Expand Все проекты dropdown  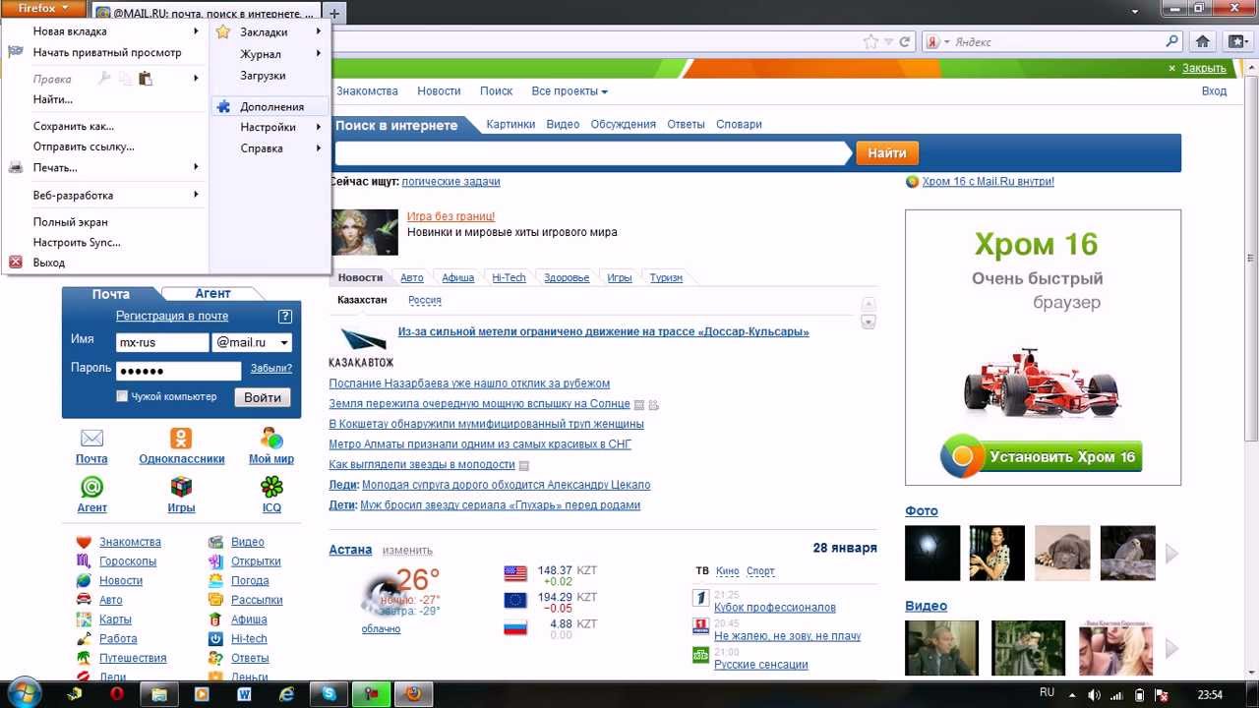click(570, 91)
